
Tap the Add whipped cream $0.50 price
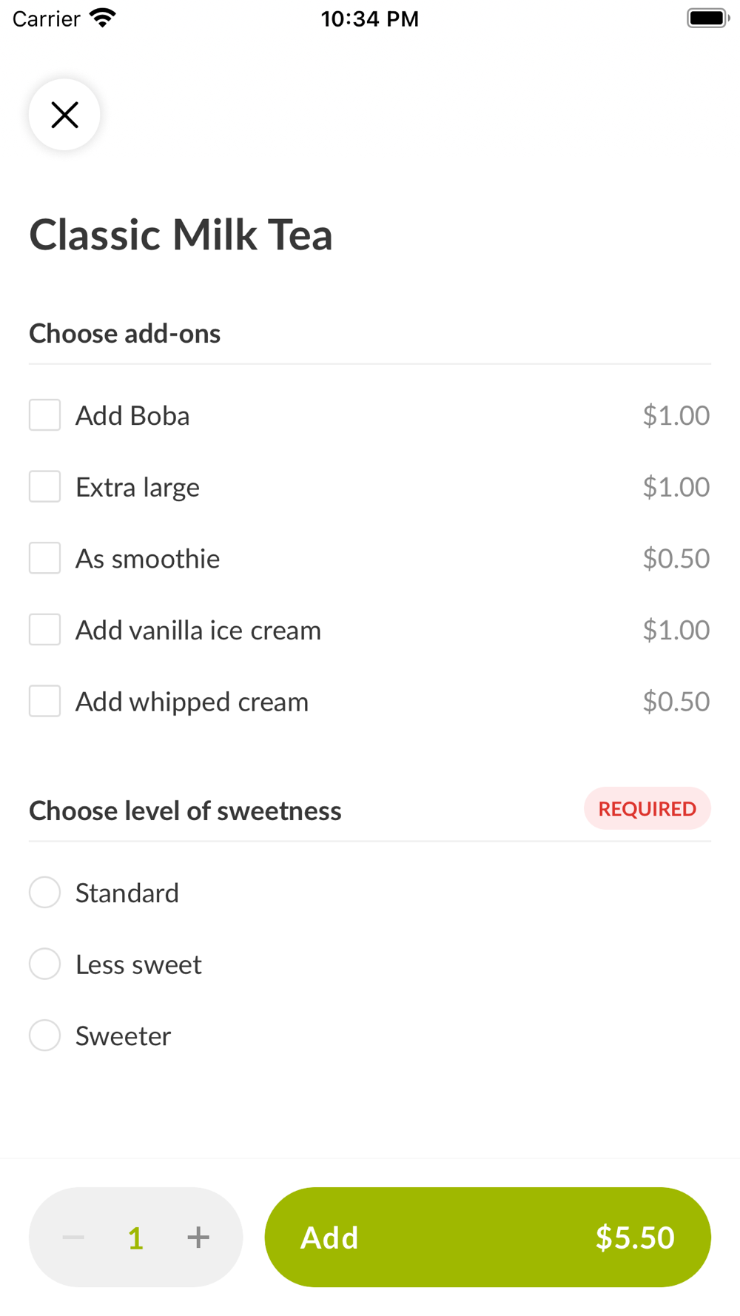[676, 701]
